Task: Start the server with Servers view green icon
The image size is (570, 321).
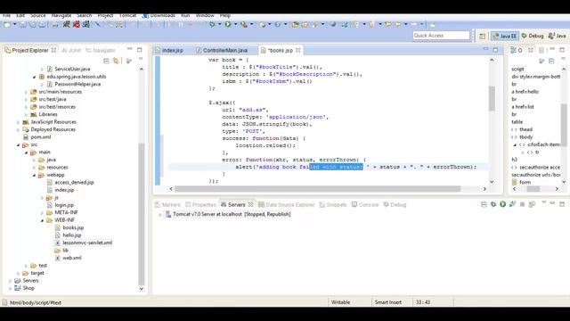Action: pyautogui.click(x=502, y=204)
